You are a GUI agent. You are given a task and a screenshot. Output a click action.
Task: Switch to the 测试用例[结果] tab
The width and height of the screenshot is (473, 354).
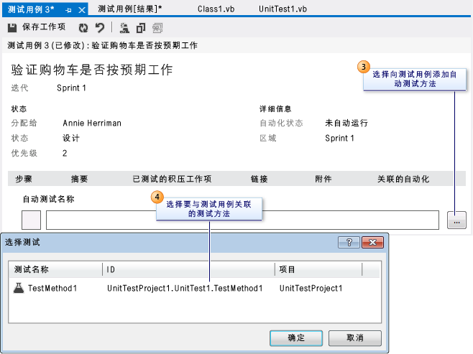click(x=130, y=9)
